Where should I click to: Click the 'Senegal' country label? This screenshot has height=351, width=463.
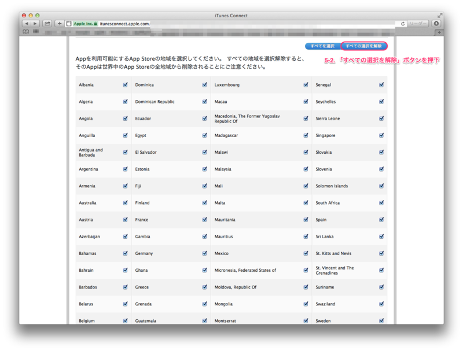[x=324, y=85]
